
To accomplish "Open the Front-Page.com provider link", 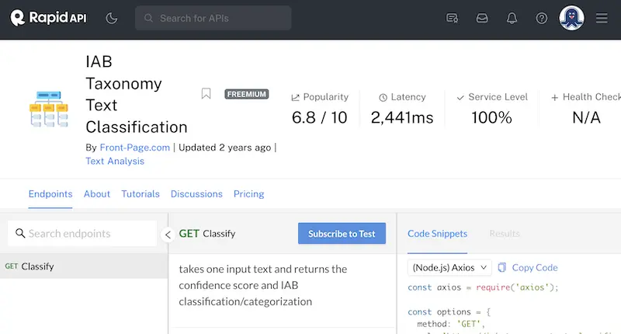I will (134, 148).
